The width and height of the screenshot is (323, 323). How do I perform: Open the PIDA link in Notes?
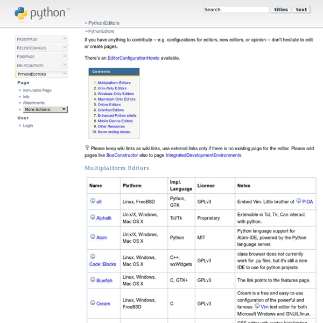pos(307,202)
